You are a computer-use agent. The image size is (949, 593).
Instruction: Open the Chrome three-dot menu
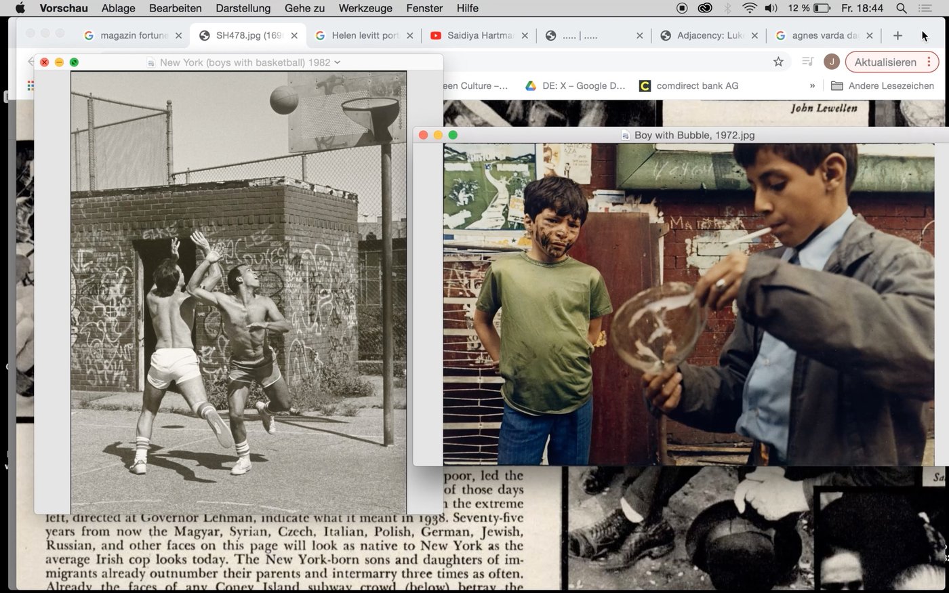coord(929,62)
